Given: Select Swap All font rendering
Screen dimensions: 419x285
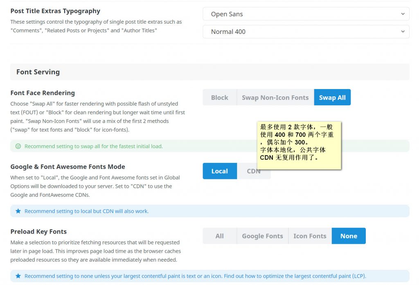Looking at the screenshot, I should [332, 98].
